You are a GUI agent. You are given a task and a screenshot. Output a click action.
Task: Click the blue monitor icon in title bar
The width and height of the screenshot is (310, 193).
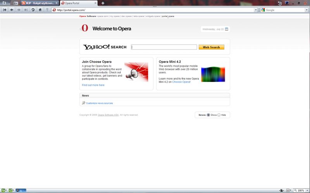287,3
